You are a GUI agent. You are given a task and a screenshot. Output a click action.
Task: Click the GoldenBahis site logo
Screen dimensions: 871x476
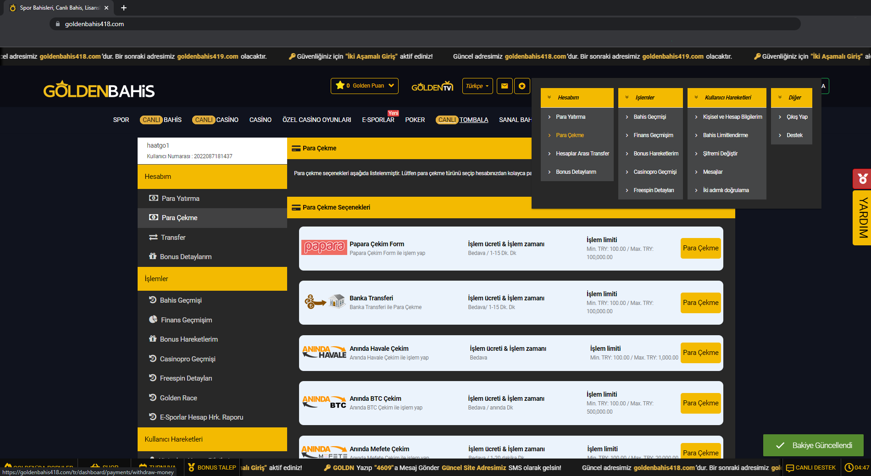[x=99, y=90]
